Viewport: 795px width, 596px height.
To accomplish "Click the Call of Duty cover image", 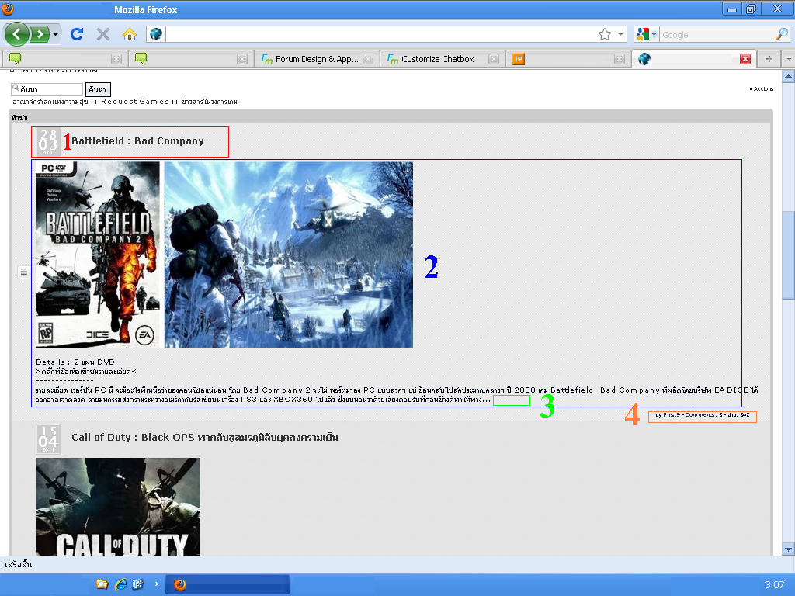I will point(118,507).
